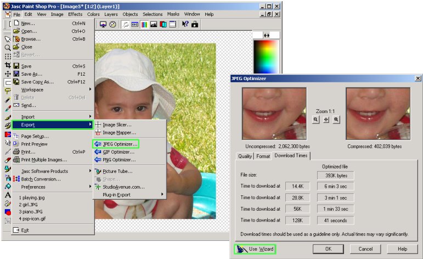Select the Color Replacer tool, red-blue arrow
Screen dimensions: 423x259
pos(8,134)
